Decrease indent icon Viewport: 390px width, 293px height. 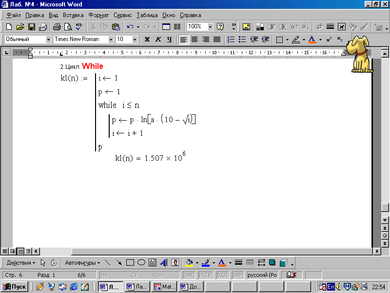(x=254, y=40)
